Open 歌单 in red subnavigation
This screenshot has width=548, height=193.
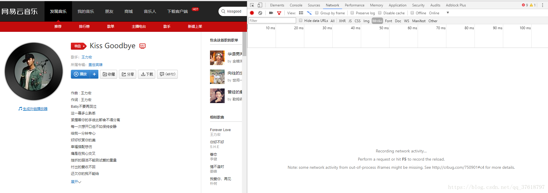tap(111, 26)
